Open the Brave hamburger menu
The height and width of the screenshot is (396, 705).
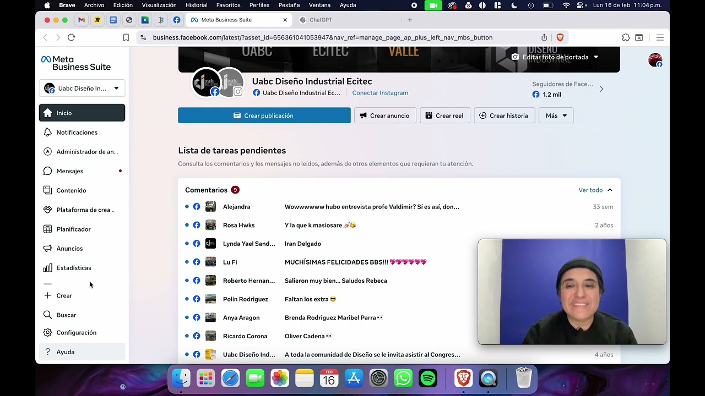tap(660, 37)
